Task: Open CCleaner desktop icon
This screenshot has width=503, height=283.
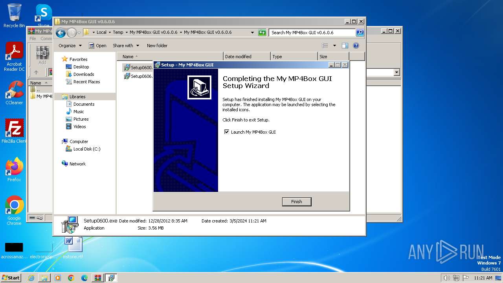Action: point(14,93)
